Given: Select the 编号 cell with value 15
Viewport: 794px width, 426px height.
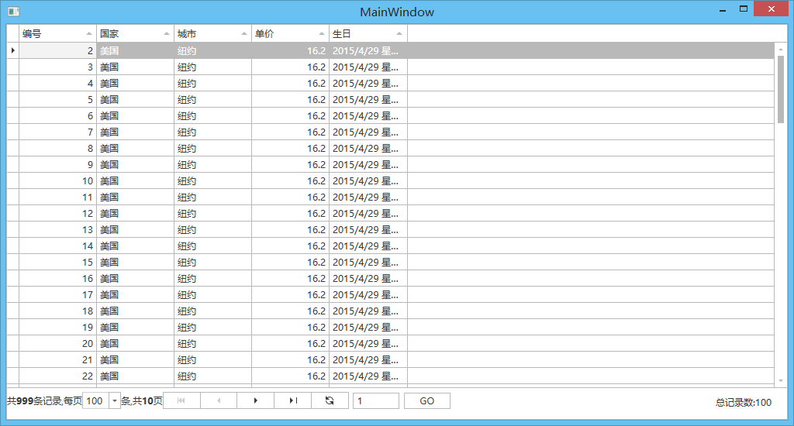Looking at the screenshot, I should [x=57, y=262].
